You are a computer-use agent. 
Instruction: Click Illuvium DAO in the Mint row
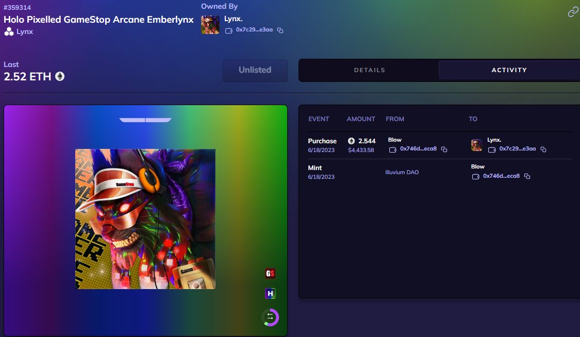coord(402,172)
